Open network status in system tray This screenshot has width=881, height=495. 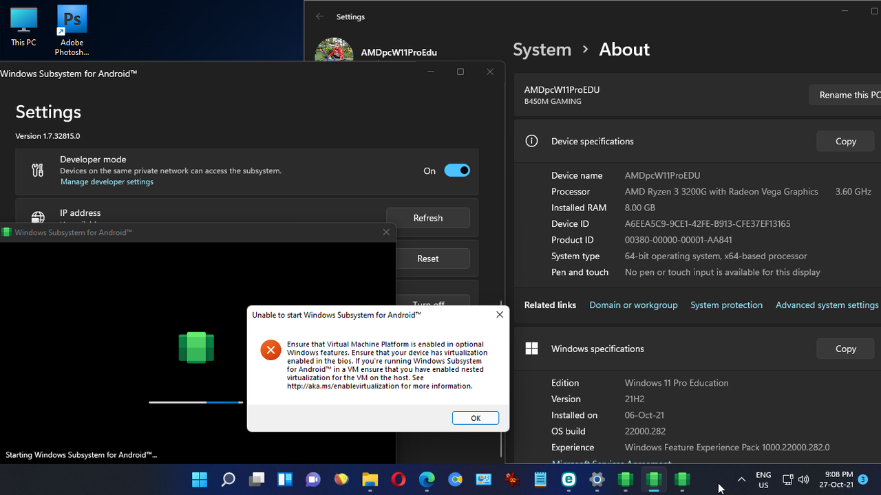pyautogui.click(x=788, y=480)
